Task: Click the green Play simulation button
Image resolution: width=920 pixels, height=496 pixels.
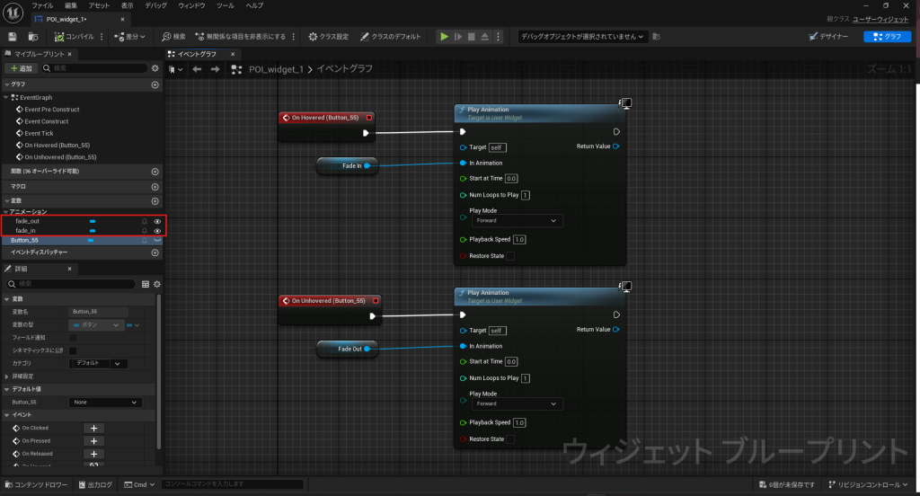Action: 443,37
